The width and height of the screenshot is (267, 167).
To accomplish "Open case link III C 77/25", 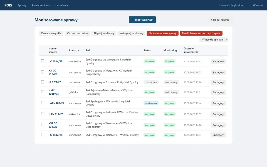I will coord(55,82).
